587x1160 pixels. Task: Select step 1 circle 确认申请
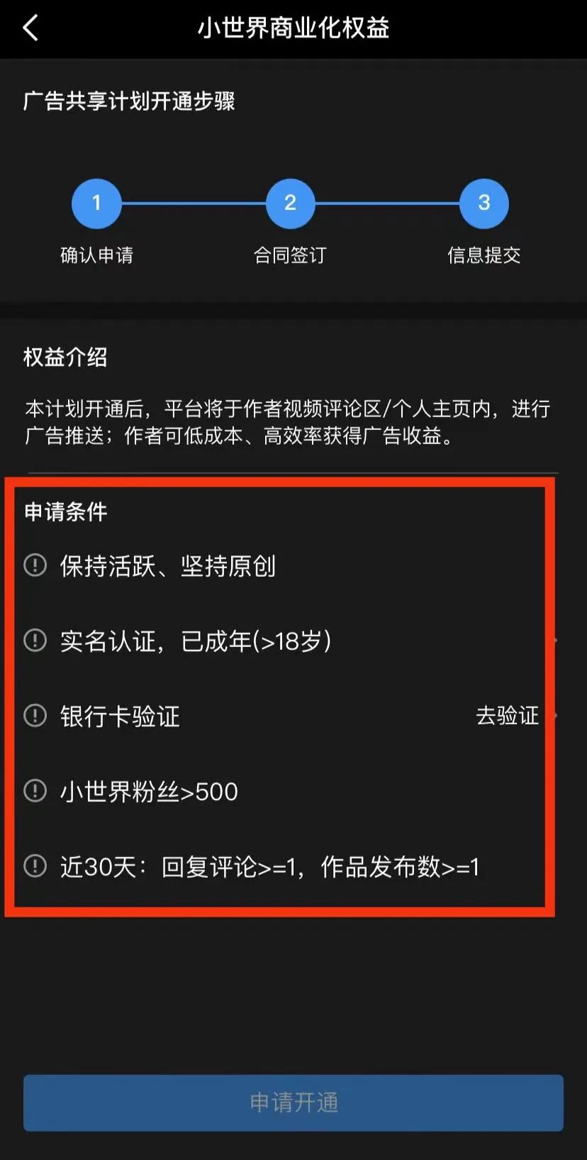96,204
